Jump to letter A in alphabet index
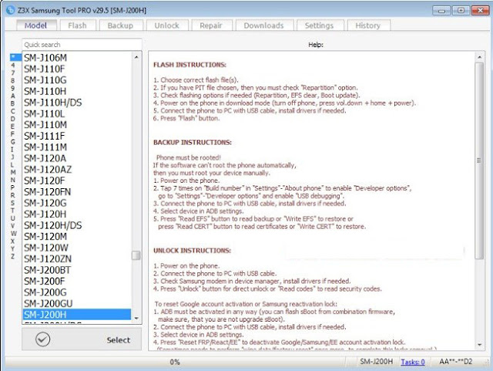The height and width of the screenshot is (371, 493). [13, 96]
